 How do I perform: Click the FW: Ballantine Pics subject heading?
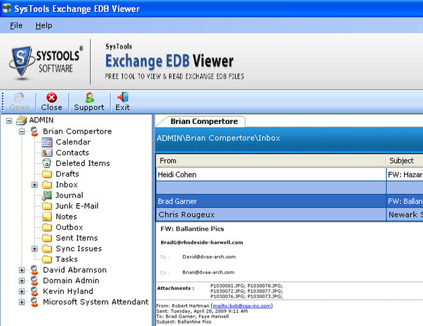click(x=192, y=229)
